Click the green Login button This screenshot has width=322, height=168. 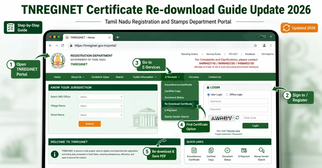[x=255, y=126]
